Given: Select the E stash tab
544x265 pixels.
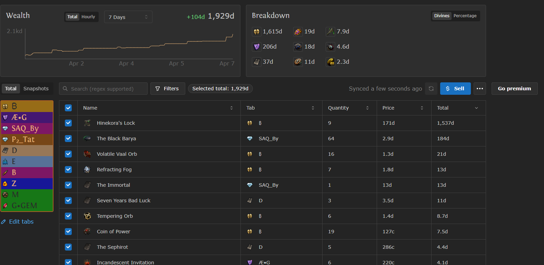Looking at the screenshot, I should pos(27,162).
